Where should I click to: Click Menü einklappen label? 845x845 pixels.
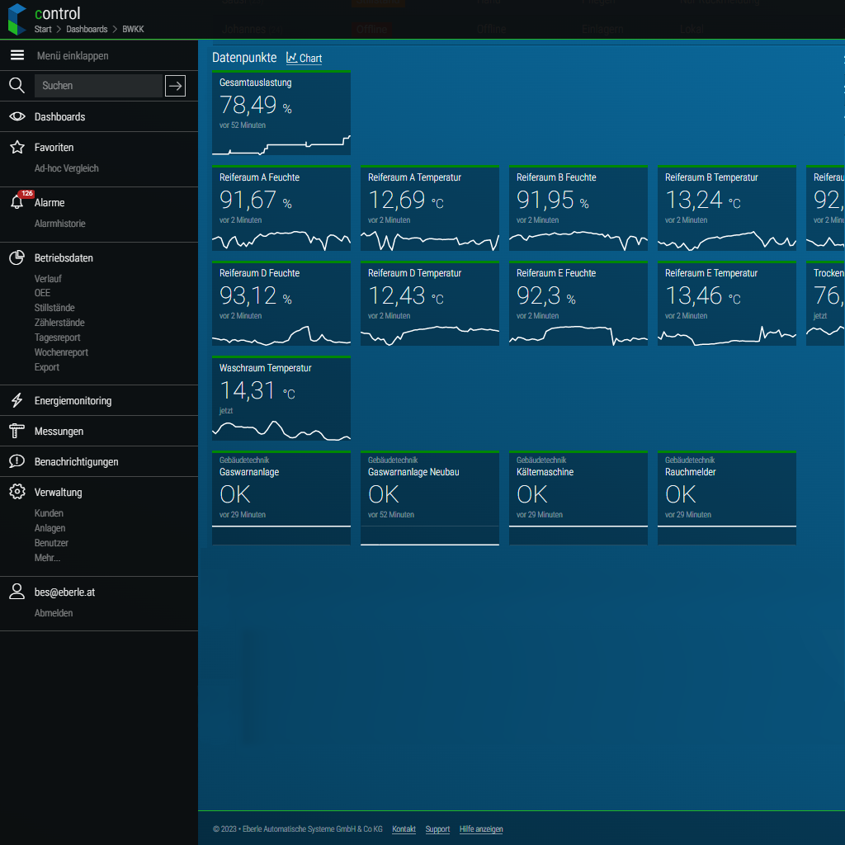tap(73, 56)
